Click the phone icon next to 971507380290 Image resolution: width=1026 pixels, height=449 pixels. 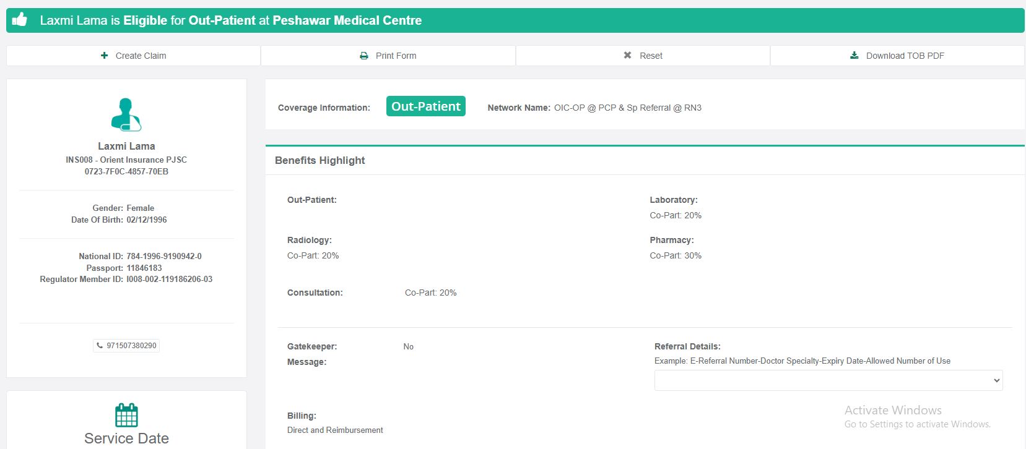pos(100,346)
